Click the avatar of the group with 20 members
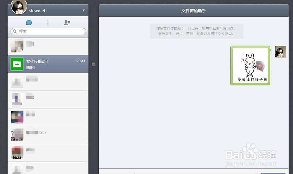 [x=17, y=135]
